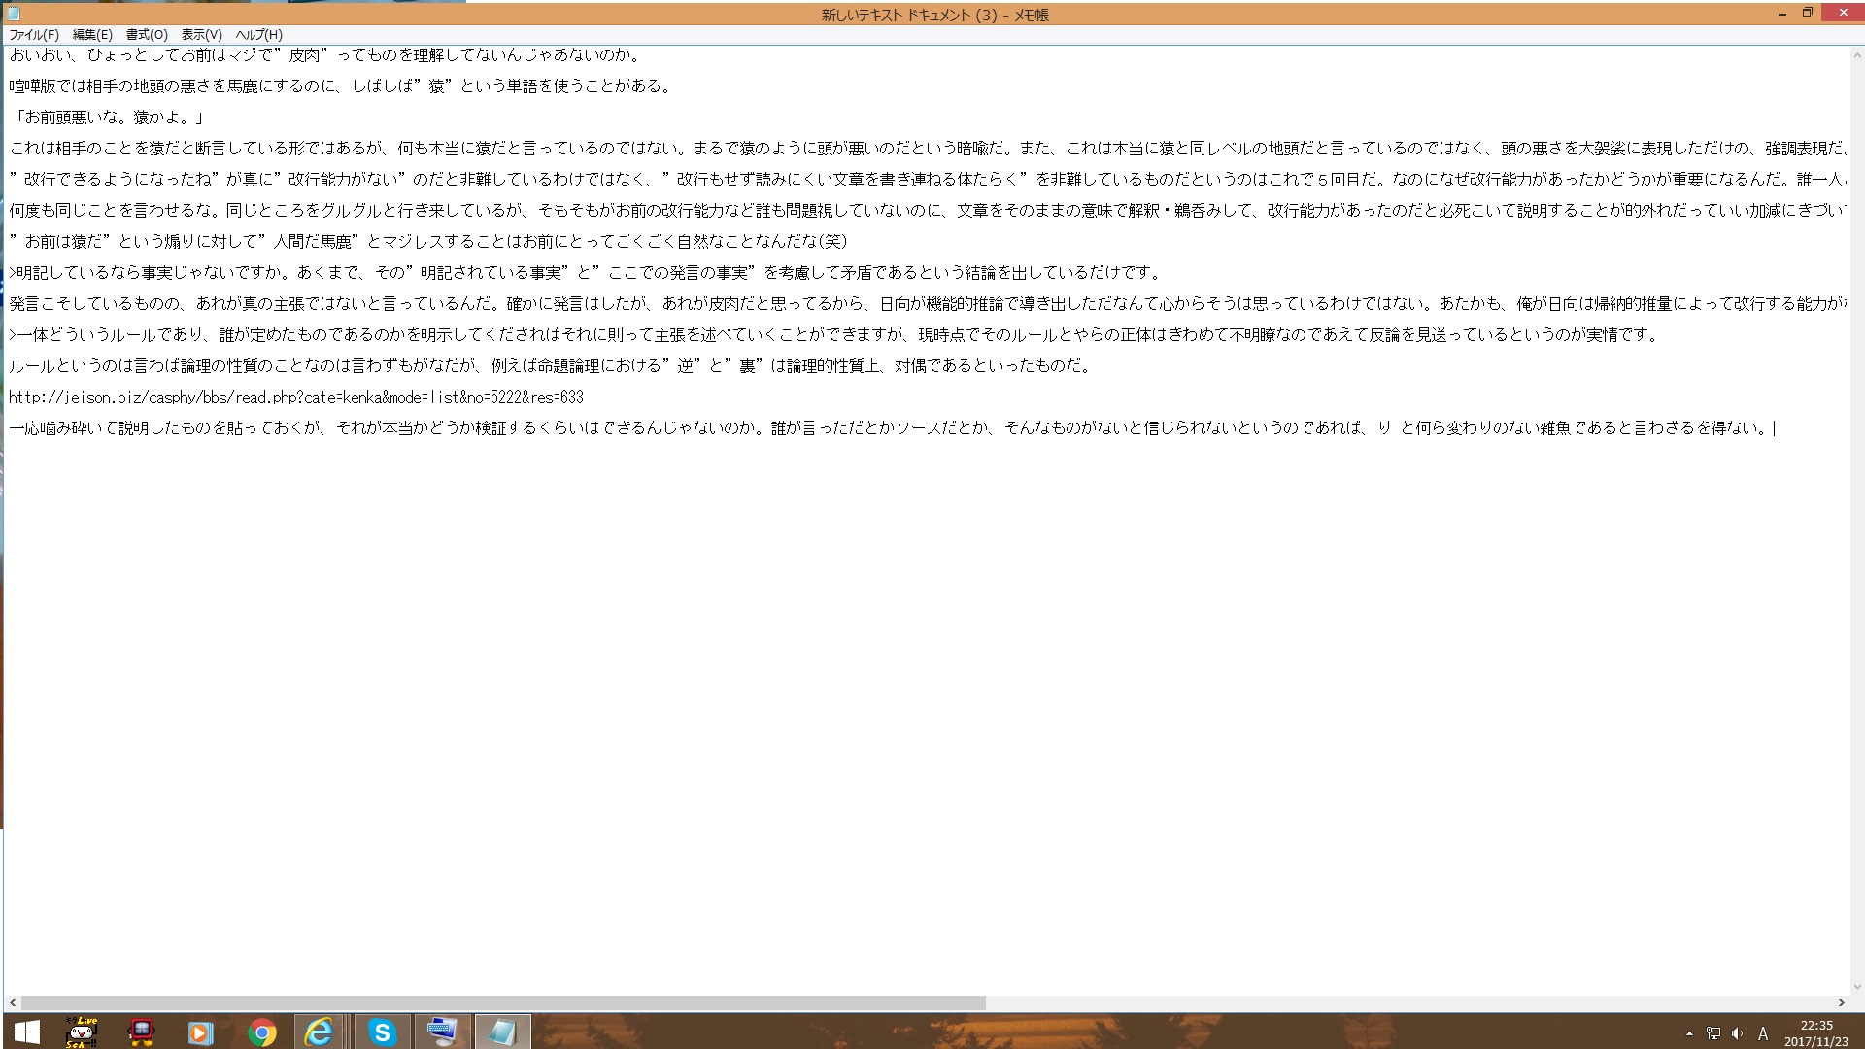This screenshot has width=1865, height=1049.
Task: Open Internet Explorer from the taskbar
Action: pos(319,1032)
